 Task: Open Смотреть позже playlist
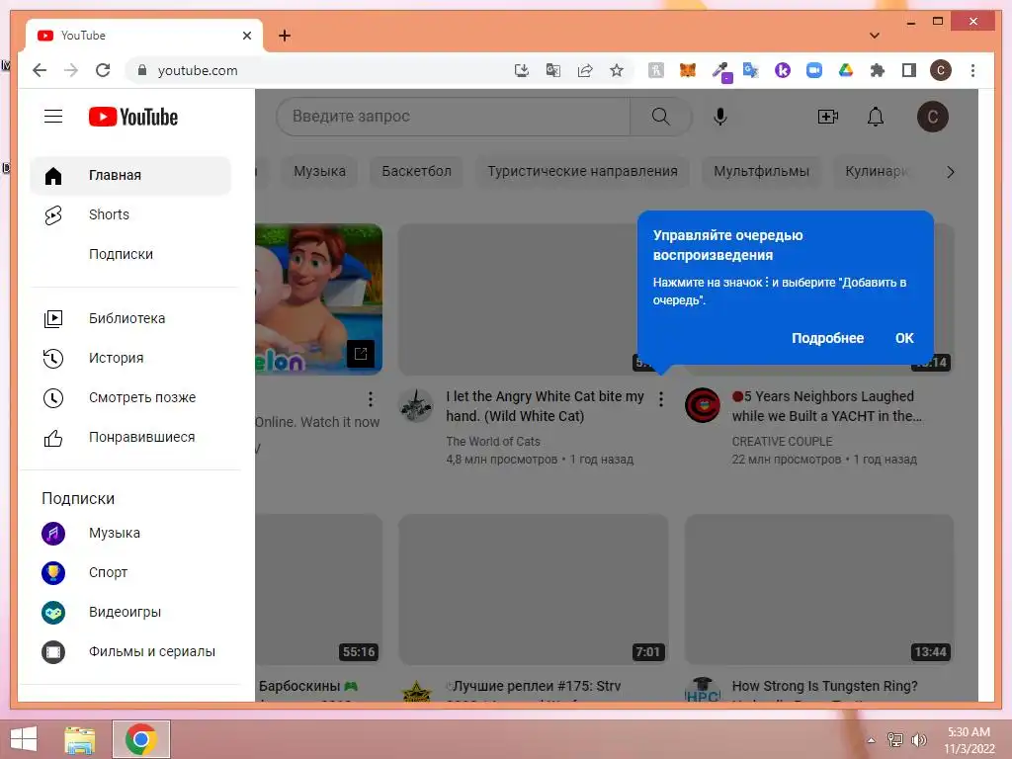130,397
